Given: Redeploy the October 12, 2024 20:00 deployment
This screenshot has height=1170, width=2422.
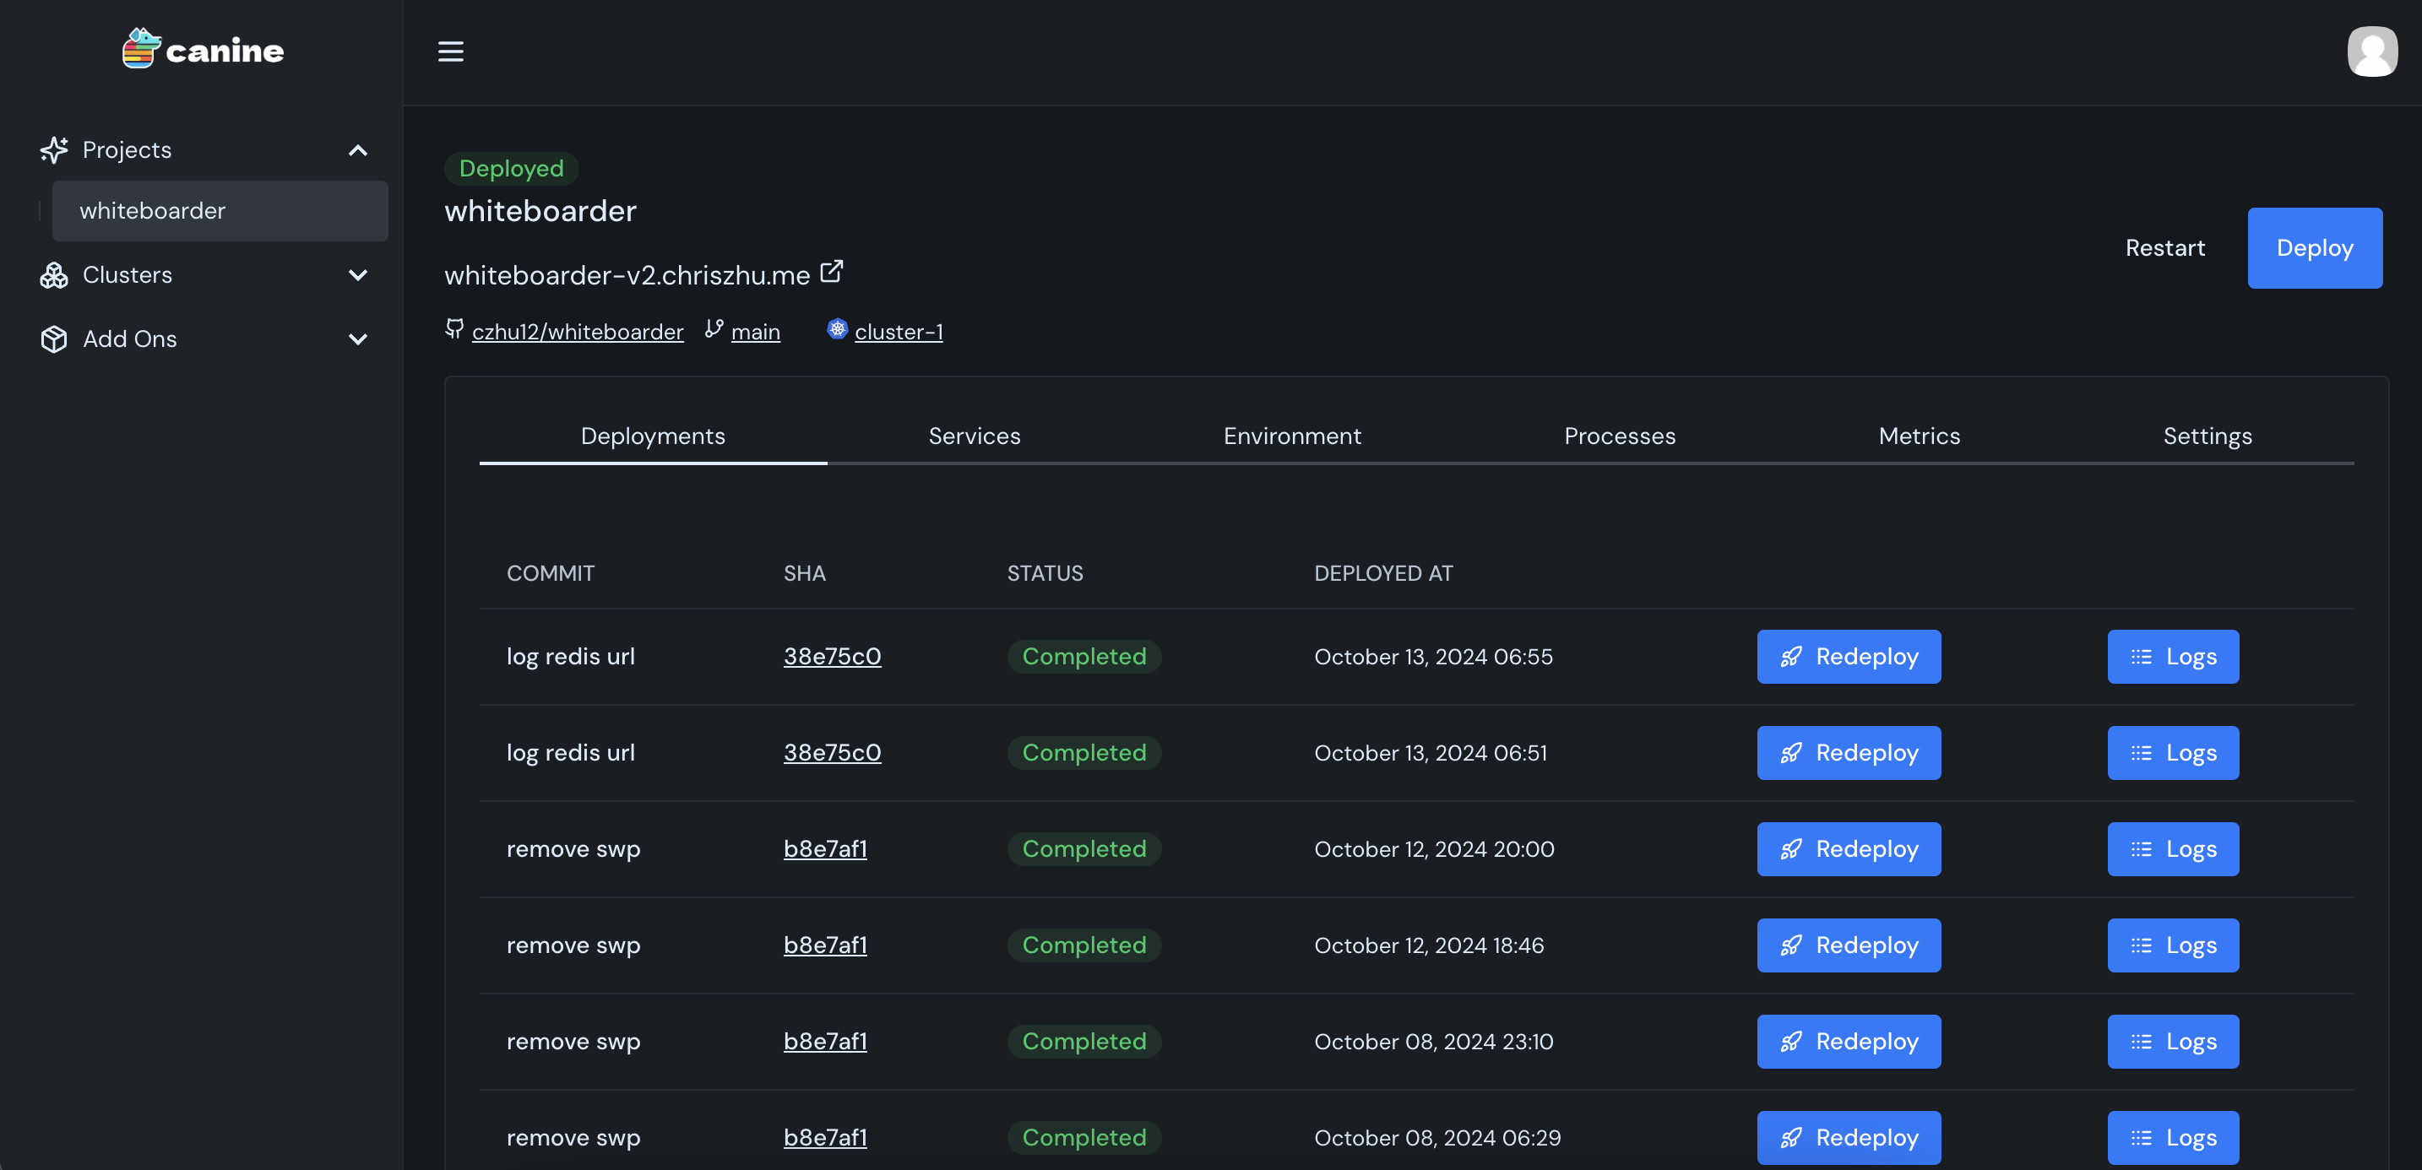Looking at the screenshot, I should [x=1849, y=849].
